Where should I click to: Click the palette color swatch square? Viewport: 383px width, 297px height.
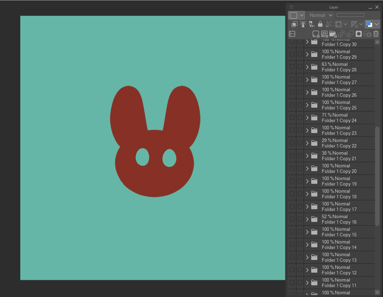[293, 15]
